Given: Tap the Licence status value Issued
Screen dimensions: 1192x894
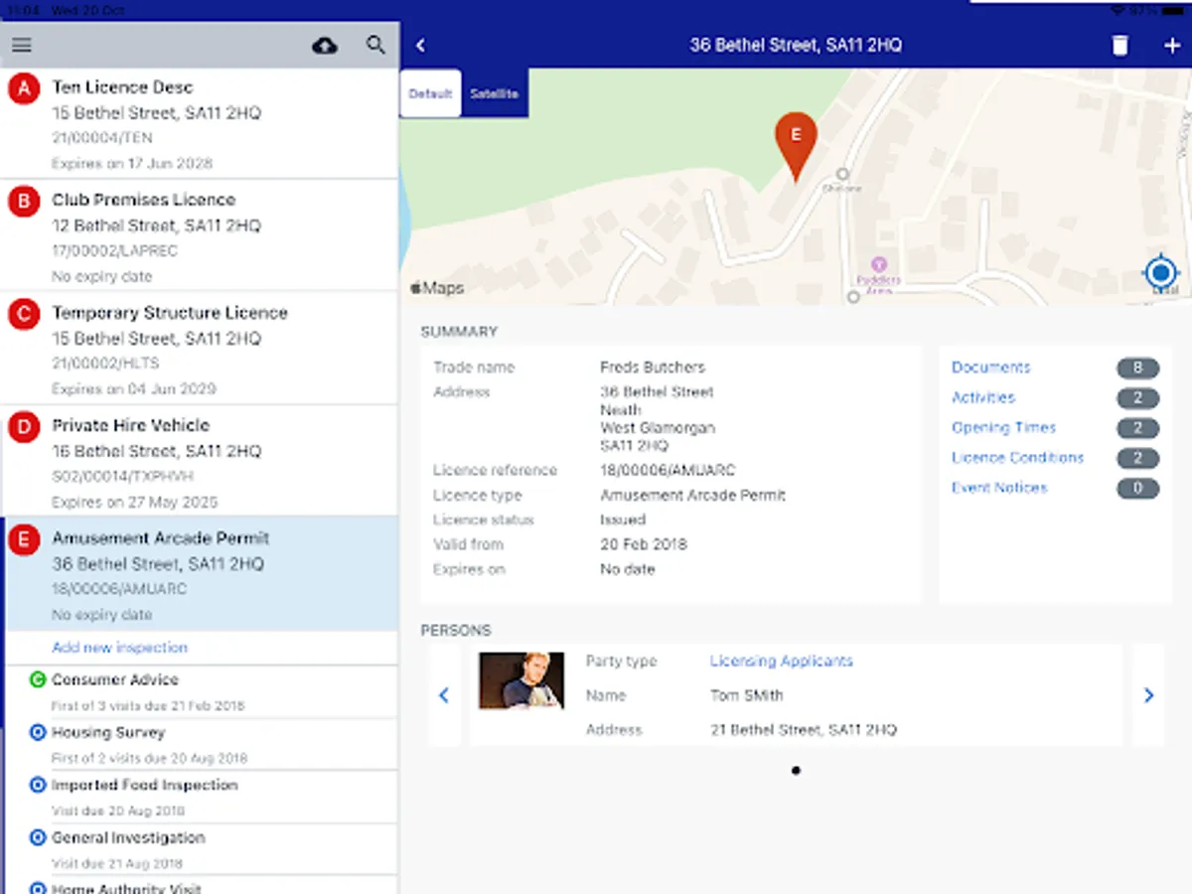Looking at the screenshot, I should pyautogui.click(x=623, y=520).
